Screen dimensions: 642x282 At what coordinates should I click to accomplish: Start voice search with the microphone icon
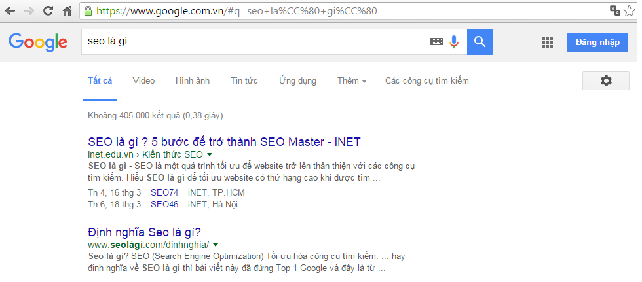coord(453,42)
